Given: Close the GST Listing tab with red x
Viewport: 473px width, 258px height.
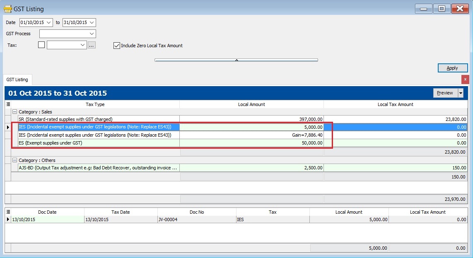Looking at the screenshot, I should 465,79.
